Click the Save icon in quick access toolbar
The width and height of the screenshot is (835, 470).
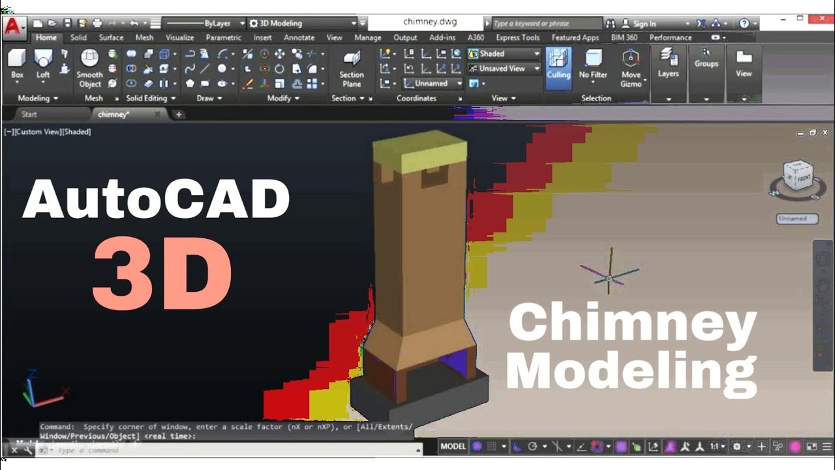point(67,23)
